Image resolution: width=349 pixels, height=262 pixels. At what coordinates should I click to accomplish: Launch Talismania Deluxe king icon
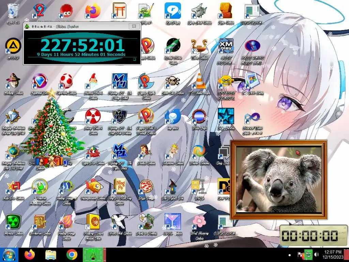coord(173,151)
